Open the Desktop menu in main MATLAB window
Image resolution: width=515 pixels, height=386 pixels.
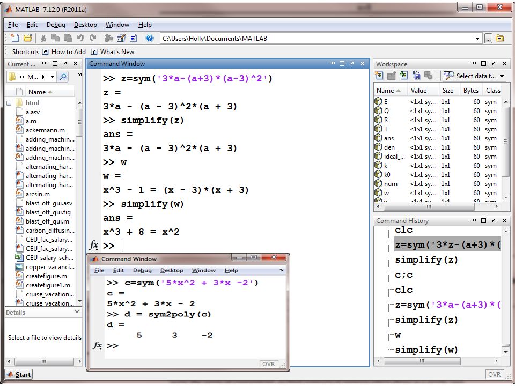click(85, 25)
